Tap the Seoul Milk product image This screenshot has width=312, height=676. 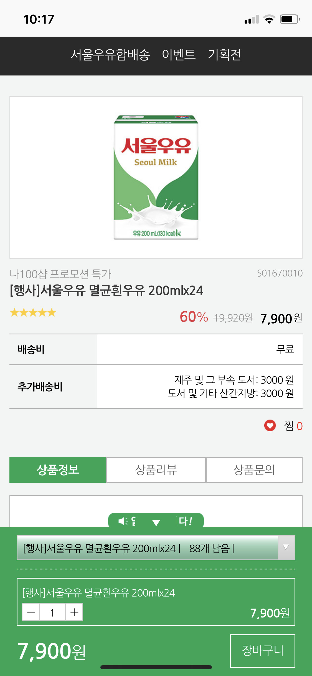tap(156, 177)
